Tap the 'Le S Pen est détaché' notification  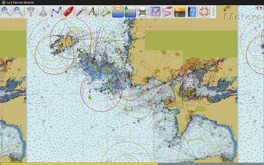(20, 3)
